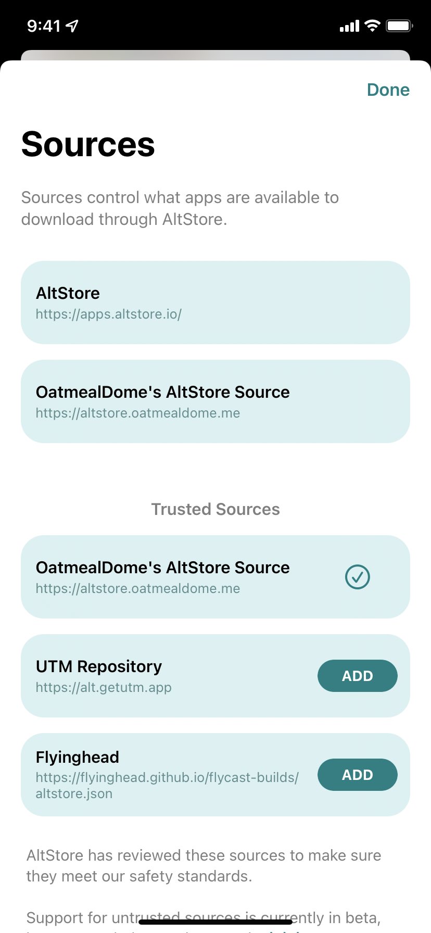This screenshot has width=431, height=933.
Task: Tap the location services arrow icon
Action: click(x=72, y=26)
